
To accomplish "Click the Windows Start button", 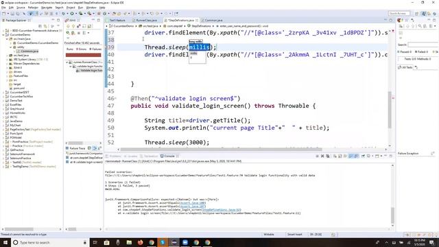I will (5, 242).
